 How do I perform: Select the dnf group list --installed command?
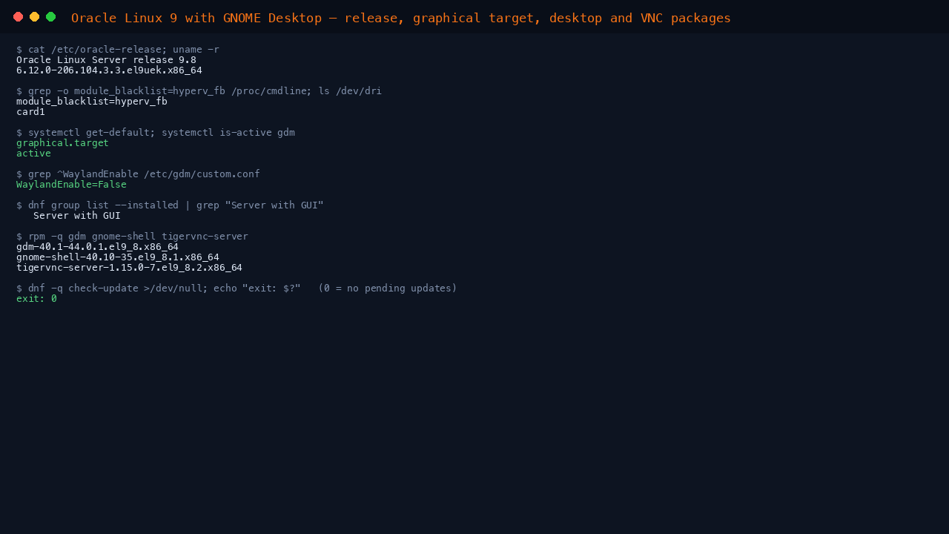170,205
